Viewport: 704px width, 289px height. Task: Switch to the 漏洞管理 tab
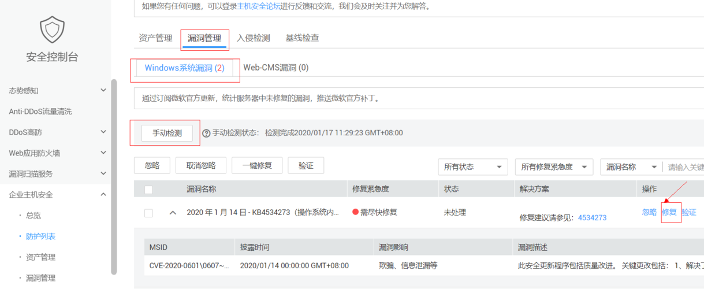click(204, 38)
